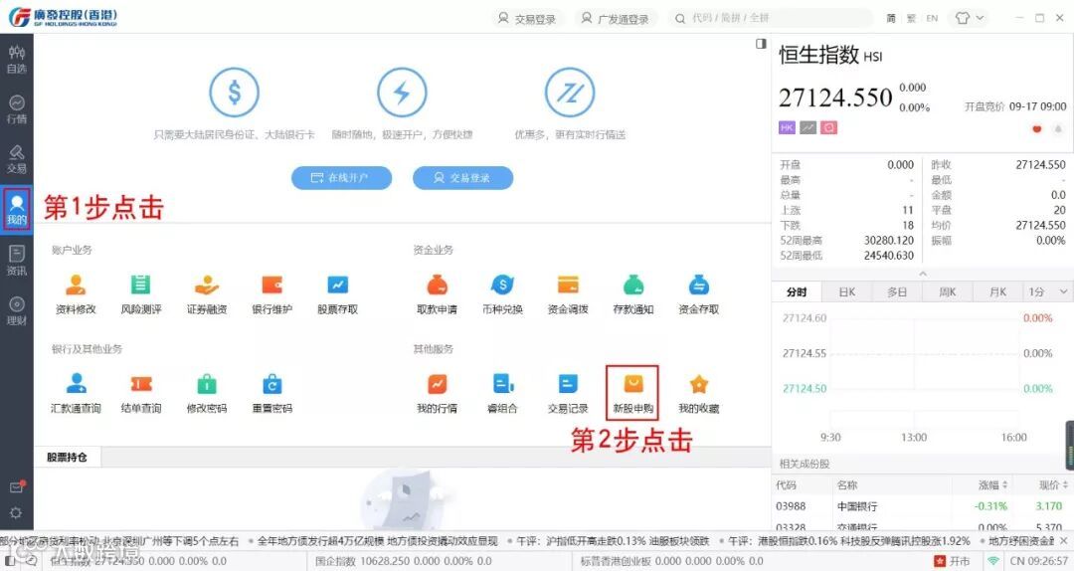Viewport: 1074px width, 571px height.
Task: Select the 多日 chart tab
Action: tap(897, 292)
